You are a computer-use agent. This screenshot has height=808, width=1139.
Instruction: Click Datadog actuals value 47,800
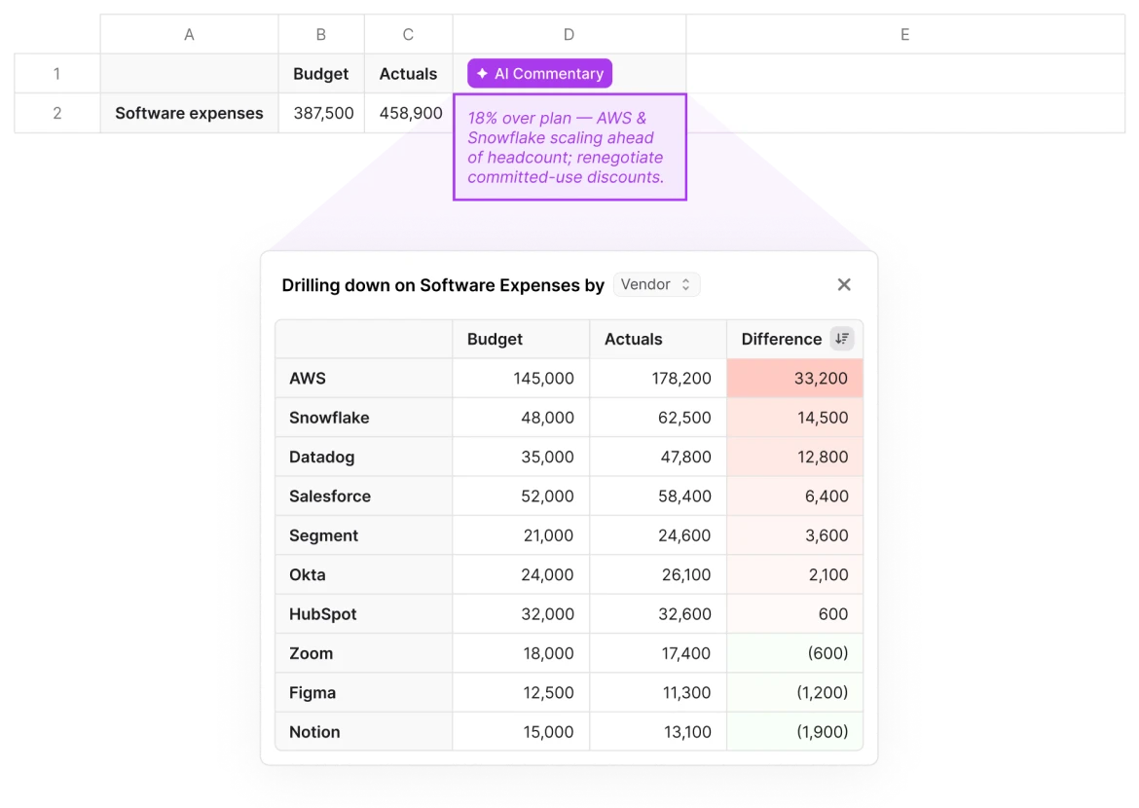coord(658,457)
